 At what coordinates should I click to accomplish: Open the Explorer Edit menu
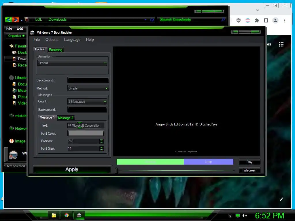[x=20, y=28]
